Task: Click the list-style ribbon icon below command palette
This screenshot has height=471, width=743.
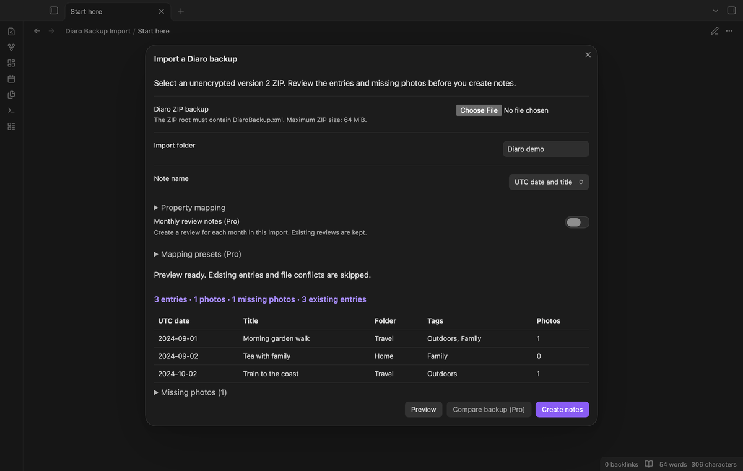Action: click(11, 126)
